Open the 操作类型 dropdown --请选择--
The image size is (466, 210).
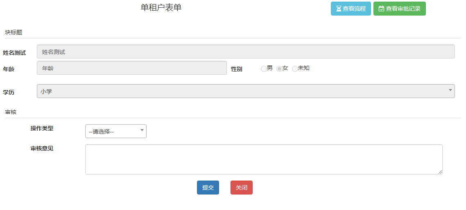(116, 131)
